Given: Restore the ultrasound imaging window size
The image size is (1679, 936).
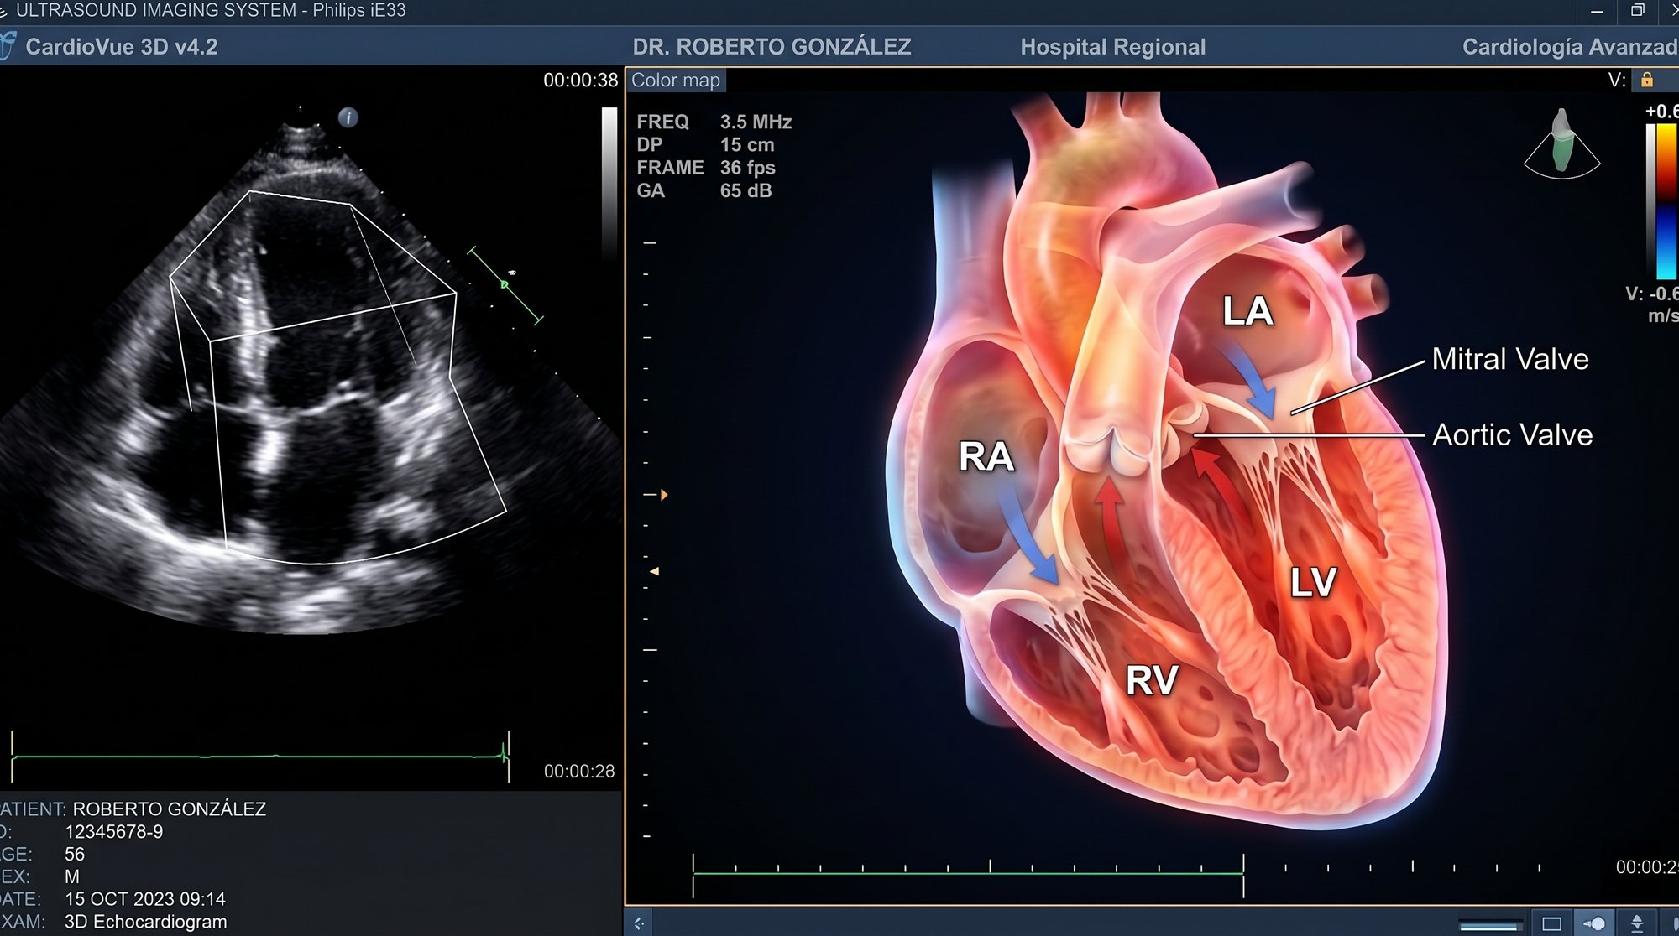Looking at the screenshot, I should 1637,11.
